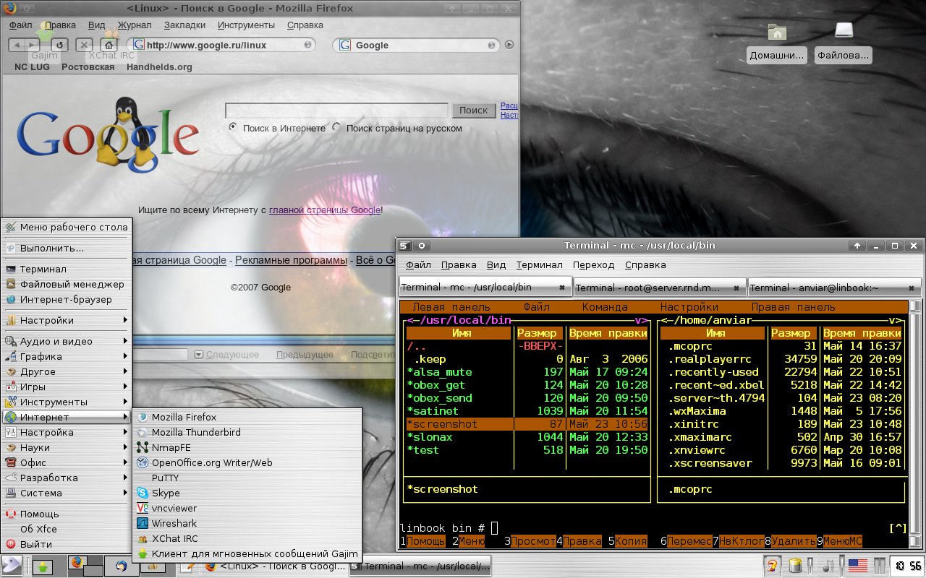Open mc Команда menu
The height and width of the screenshot is (578, 926).
605,307
